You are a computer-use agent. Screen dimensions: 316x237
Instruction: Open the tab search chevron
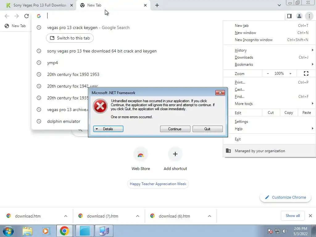[279, 5]
